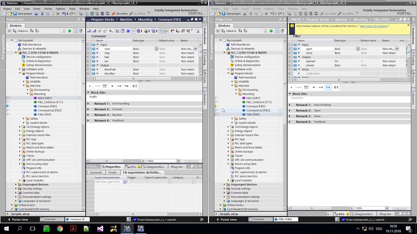The image size is (417, 234).
Task: Expand Technology objects in right project tree
Action: coord(228,127)
